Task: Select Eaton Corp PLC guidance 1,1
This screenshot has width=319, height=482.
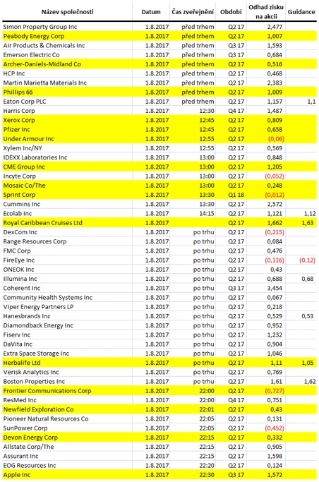Action: (311, 102)
